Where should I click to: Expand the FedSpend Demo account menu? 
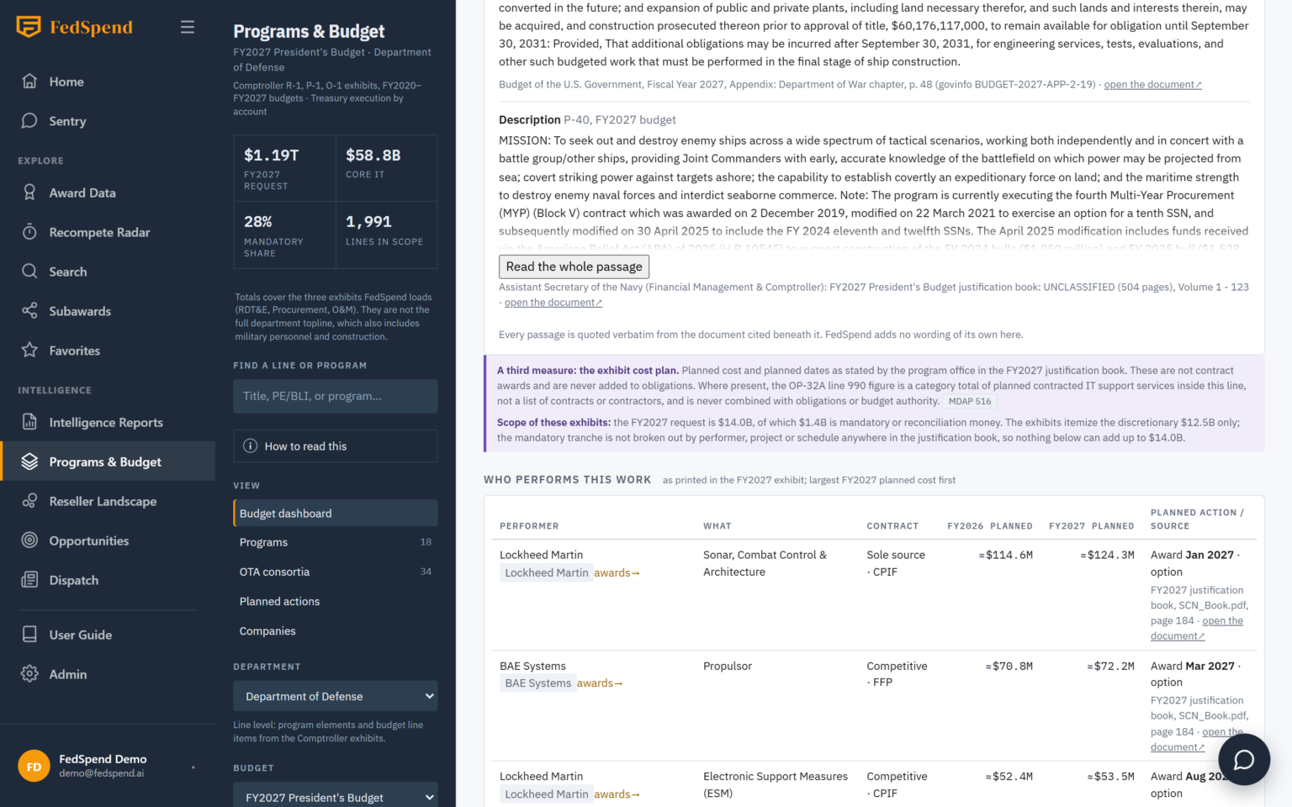tap(108, 766)
